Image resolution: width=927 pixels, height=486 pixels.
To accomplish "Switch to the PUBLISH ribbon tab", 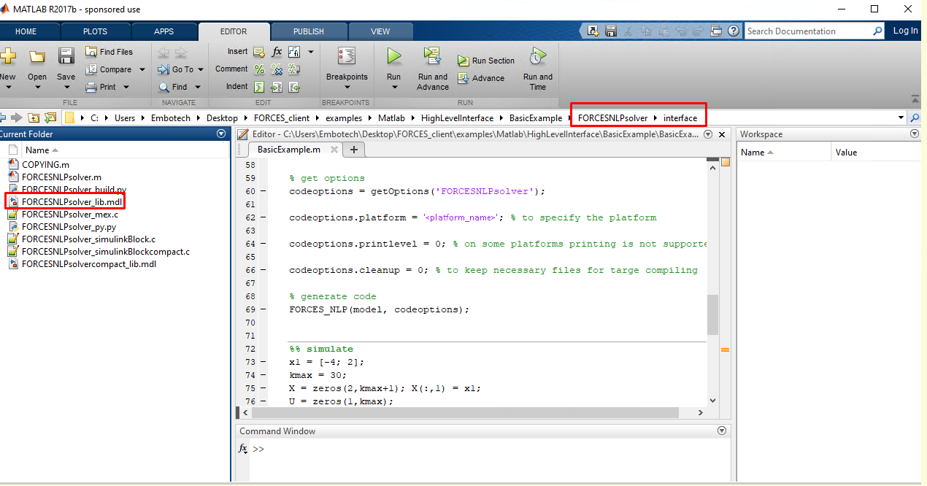I will pos(308,31).
